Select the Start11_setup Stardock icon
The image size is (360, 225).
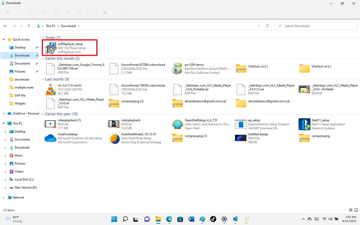[x=304, y=124]
